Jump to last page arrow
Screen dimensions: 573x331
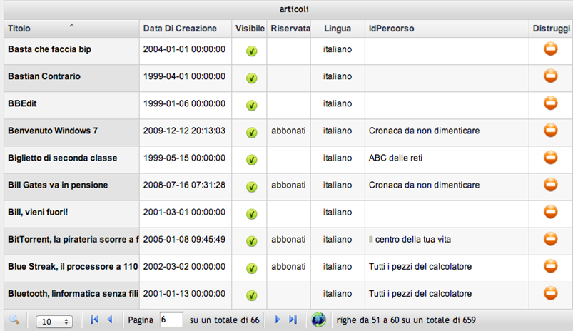(x=293, y=320)
